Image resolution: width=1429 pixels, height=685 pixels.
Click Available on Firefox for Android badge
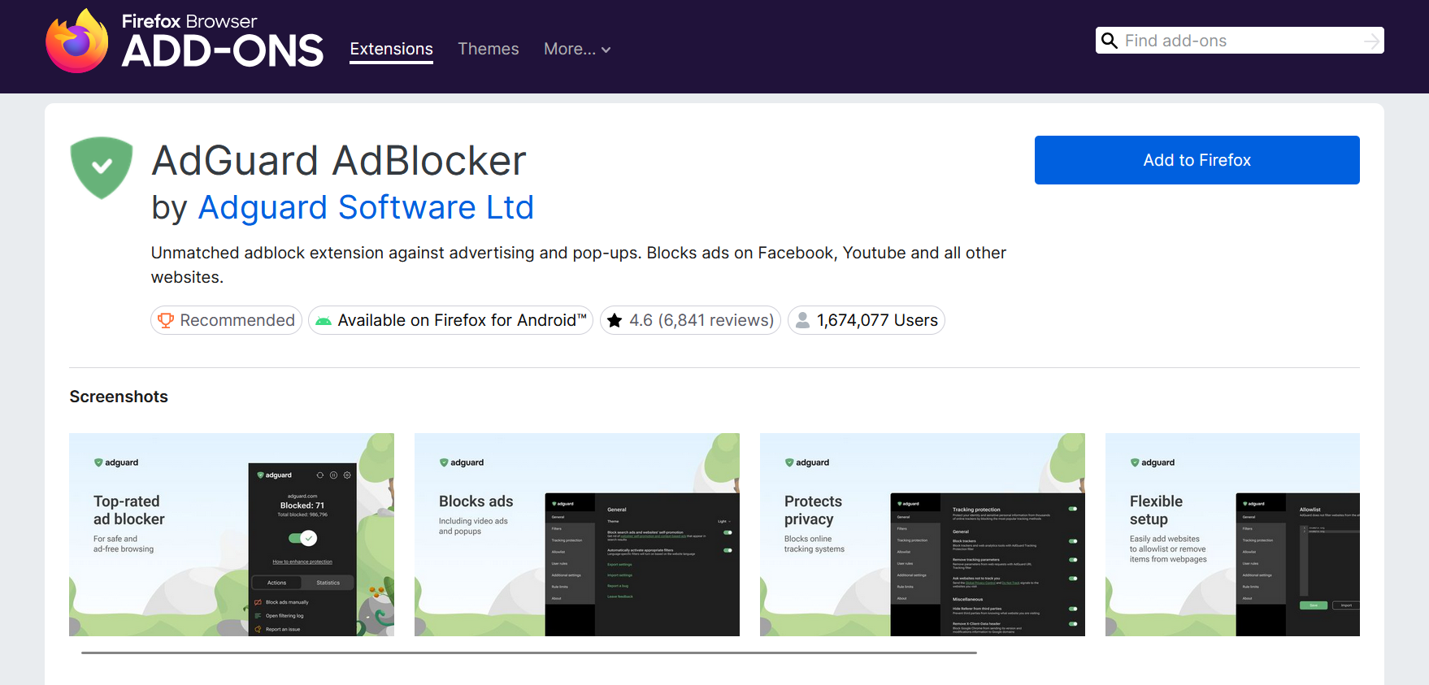pyautogui.click(x=450, y=320)
